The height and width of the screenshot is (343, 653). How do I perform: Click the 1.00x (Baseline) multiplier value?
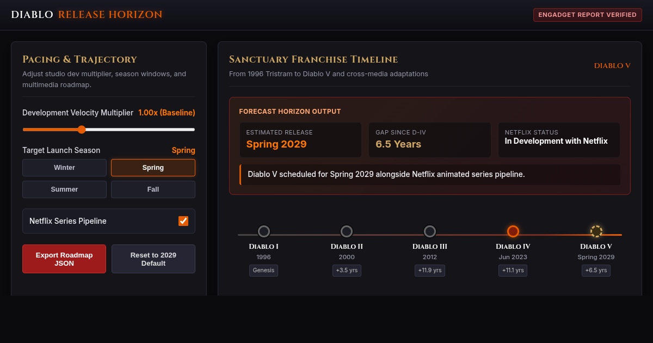(167, 113)
